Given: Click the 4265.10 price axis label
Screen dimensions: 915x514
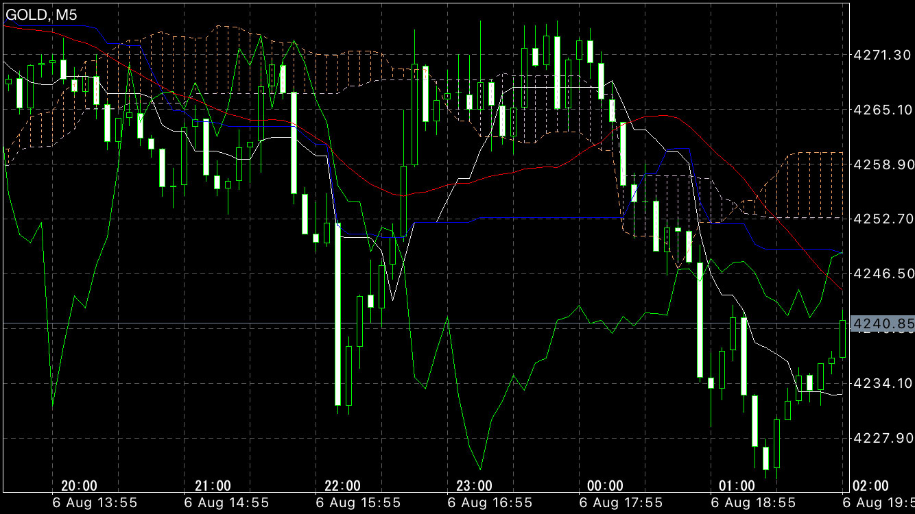Looking at the screenshot, I should pos(882,110).
